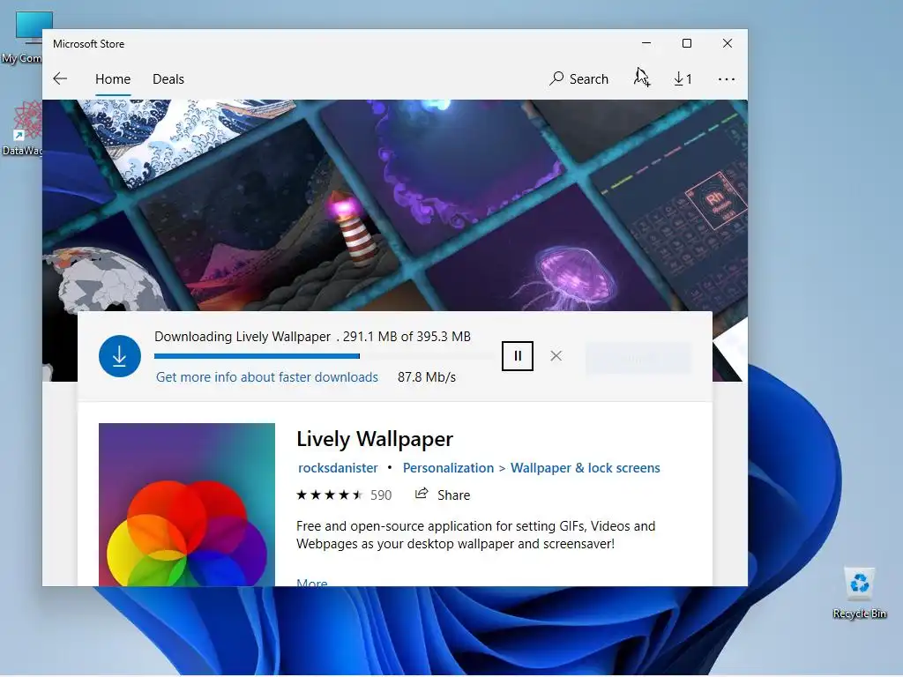The height and width of the screenshot is (677, 903).
Task: Switch to the Home tab
Action: [113, 78]
